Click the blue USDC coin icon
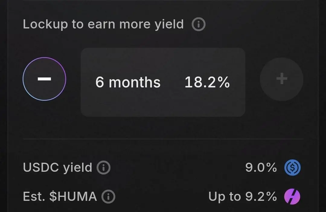 tap(292, 167)
